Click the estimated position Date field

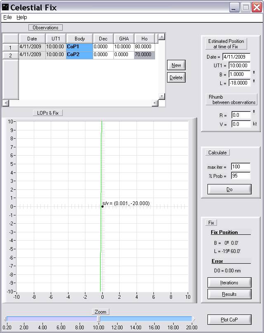tap(236, 57)
